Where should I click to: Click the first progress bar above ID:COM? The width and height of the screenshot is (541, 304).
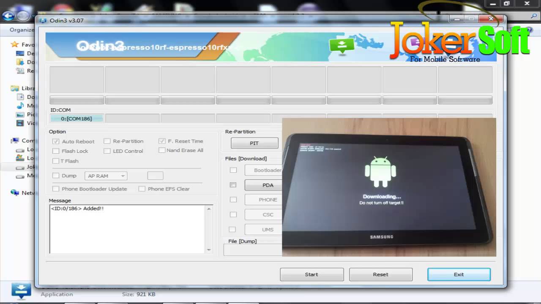tap(77, 100)
